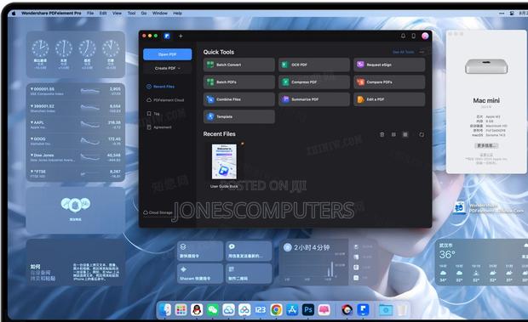This screenshot has width=528, height=322.
Task: Click the AAPL row in stocks widget
Action: point(76,125)
